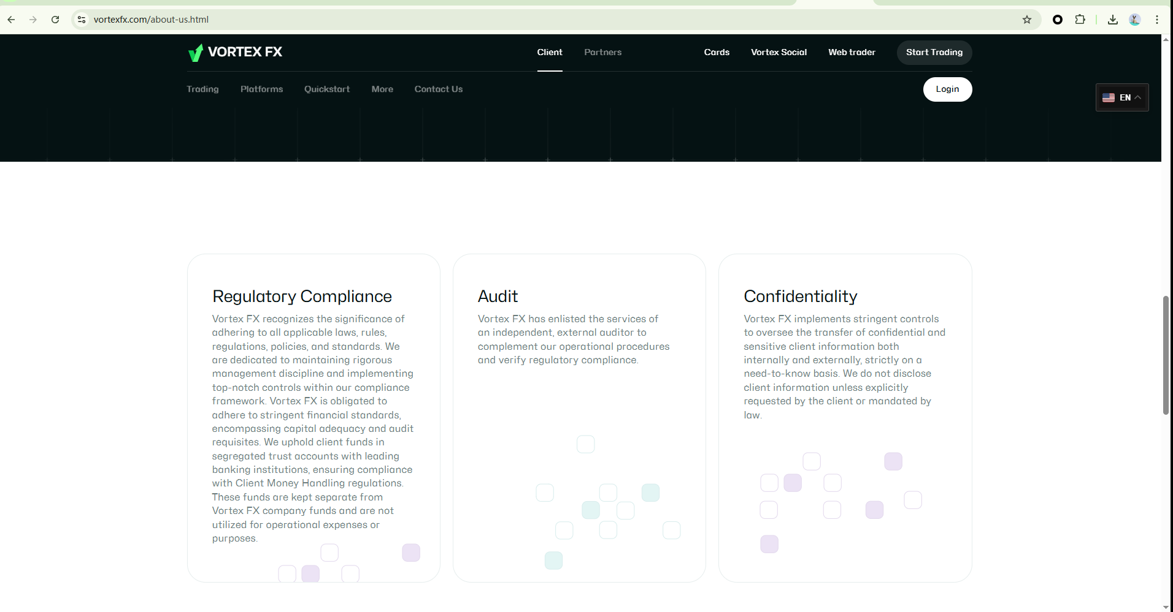Click the text "with Client Money Handling regulations."

pos(308,483)
